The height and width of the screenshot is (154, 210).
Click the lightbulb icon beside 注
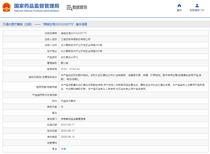click(53, 149)
